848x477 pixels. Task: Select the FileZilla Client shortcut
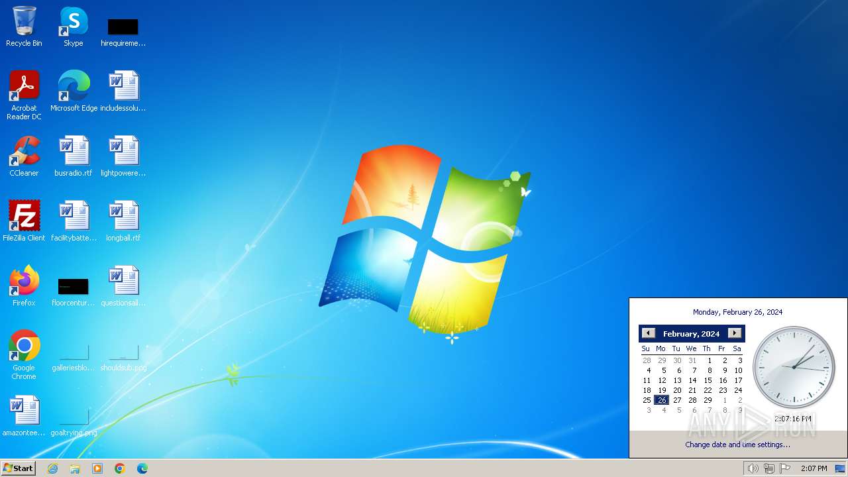tap(24, 221)
